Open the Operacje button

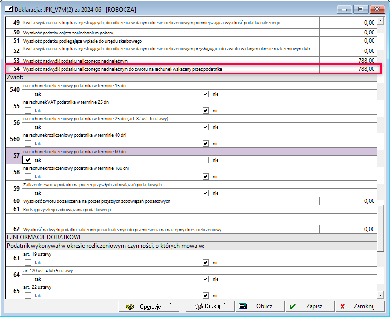[x=149, y=306]
